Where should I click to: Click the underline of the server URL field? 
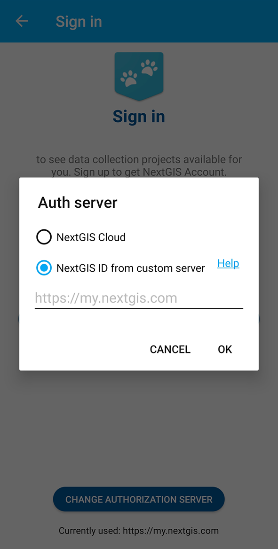139,308
